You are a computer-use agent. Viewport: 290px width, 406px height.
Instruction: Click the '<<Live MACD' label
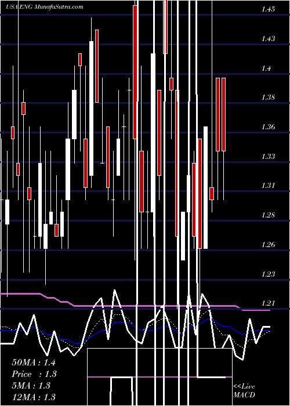(244, 391)
